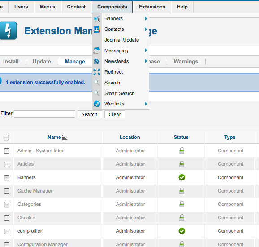Image resolution: width=259 pixels, height=247 pixels.
Task: Check the Admin - System Infos row checkbox
Action: click(7, 151)
